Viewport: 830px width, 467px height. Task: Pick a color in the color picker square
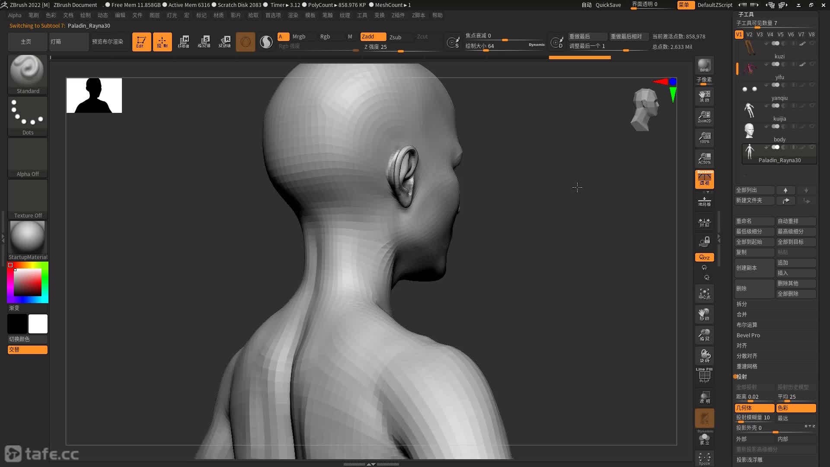pyautogui.click(x=28, y=282)
